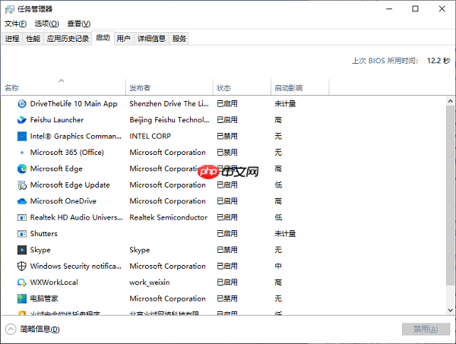The height and width of the screenshot is (344, 456).
Task: Click the sort arrow above 名称 column
Action: point(61,80)
